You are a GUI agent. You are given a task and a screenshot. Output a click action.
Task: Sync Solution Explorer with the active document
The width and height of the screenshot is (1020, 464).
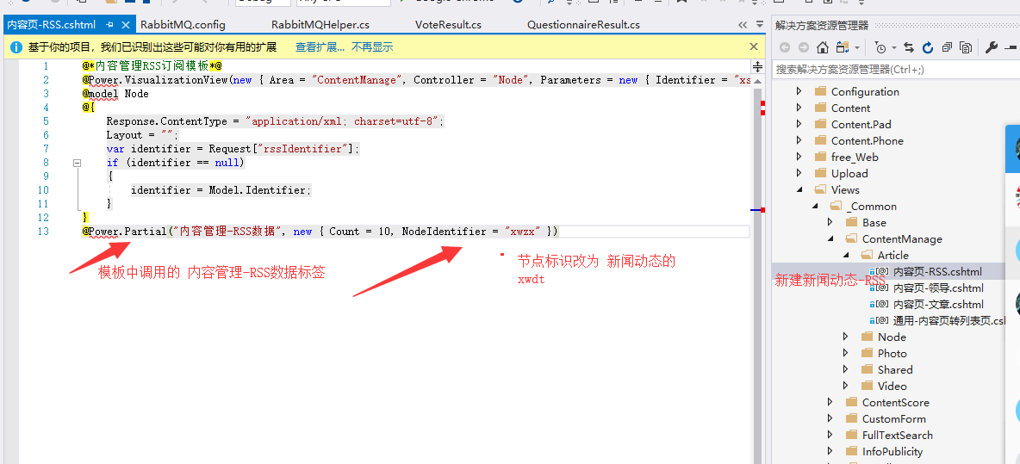click(910, 47)
